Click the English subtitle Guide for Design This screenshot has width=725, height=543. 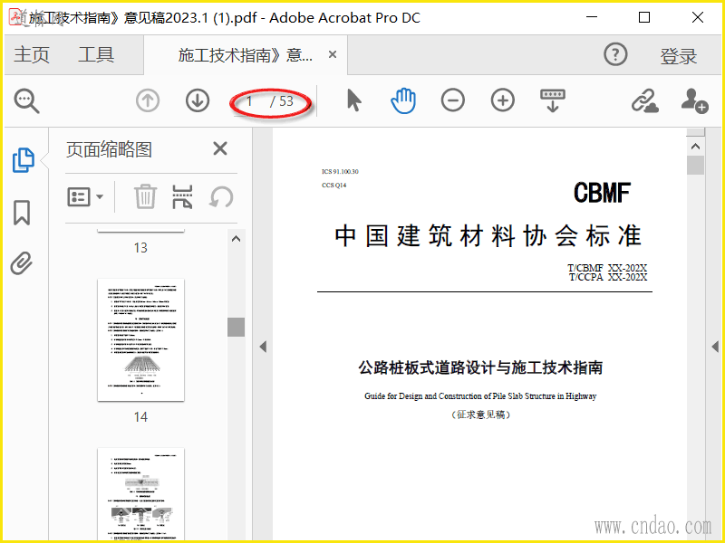click(x=480, y=396)
